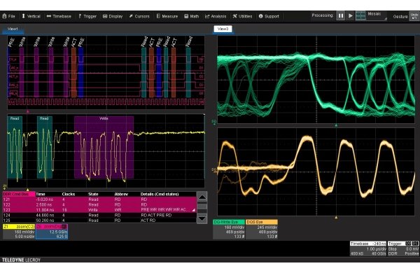Click the 160 mV/div value under DQ-Write Eye
Screen dimensions: 420x273
click(x=234, y=227)
